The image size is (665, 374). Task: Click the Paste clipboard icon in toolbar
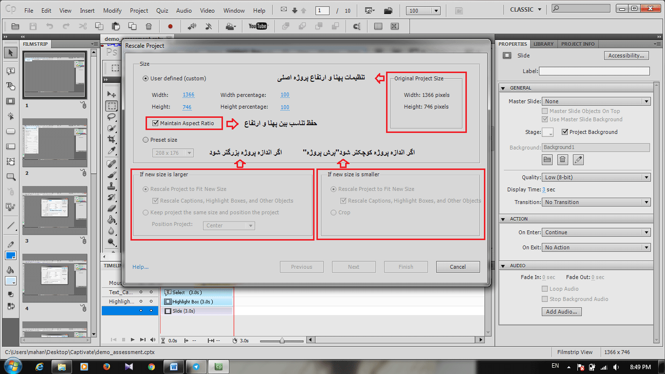pos(116,26)
